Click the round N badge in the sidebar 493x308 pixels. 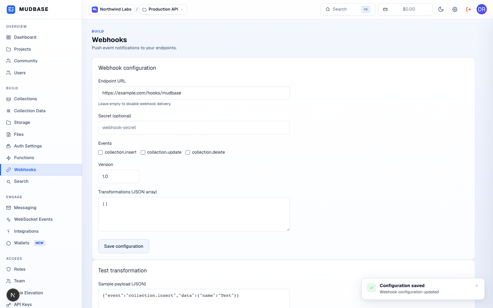[13, 295]
